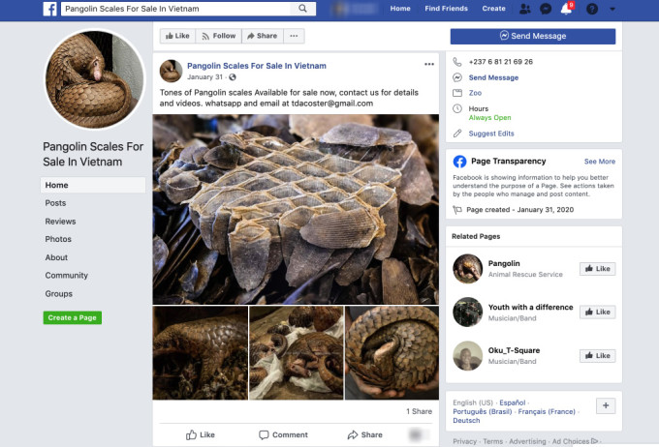Open the page Share menu
Screen dimensions: 659x447
click(262, 36)
